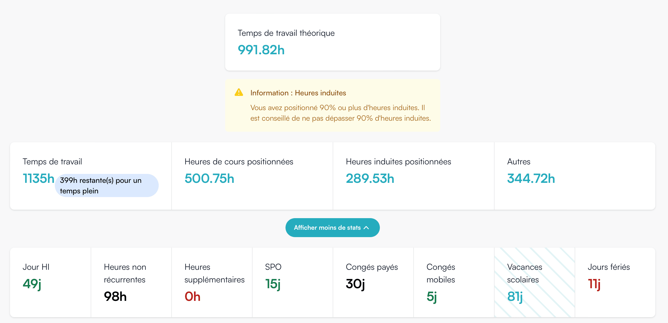Click the yellow warning triangle icon

pos(239,92)
